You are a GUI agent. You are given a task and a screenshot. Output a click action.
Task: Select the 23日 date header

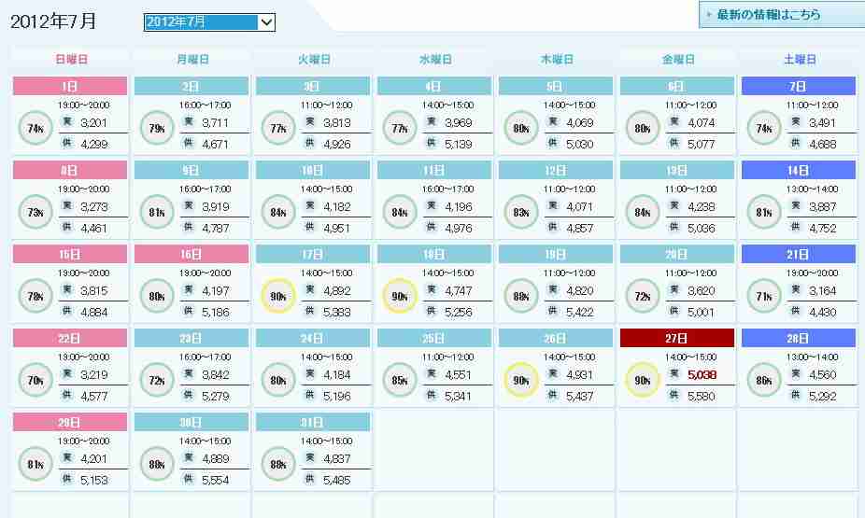pos(191,338)
